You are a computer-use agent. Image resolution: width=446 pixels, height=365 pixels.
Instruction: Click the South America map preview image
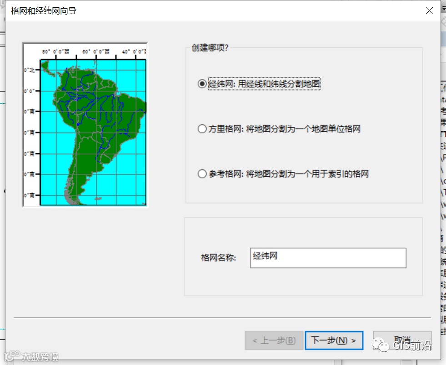pyautogui.click(x=85, y=125)
